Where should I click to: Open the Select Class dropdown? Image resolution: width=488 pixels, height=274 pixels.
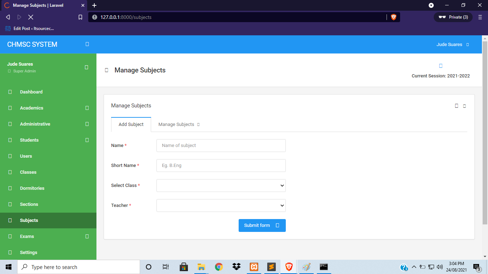221,185
